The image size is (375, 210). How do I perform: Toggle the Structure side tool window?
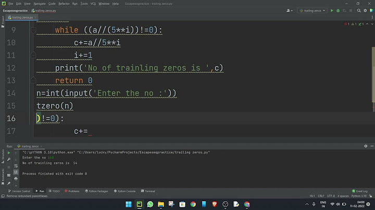[3, 156]
